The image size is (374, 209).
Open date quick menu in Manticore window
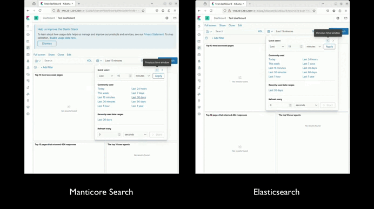[x=99, y=61]
